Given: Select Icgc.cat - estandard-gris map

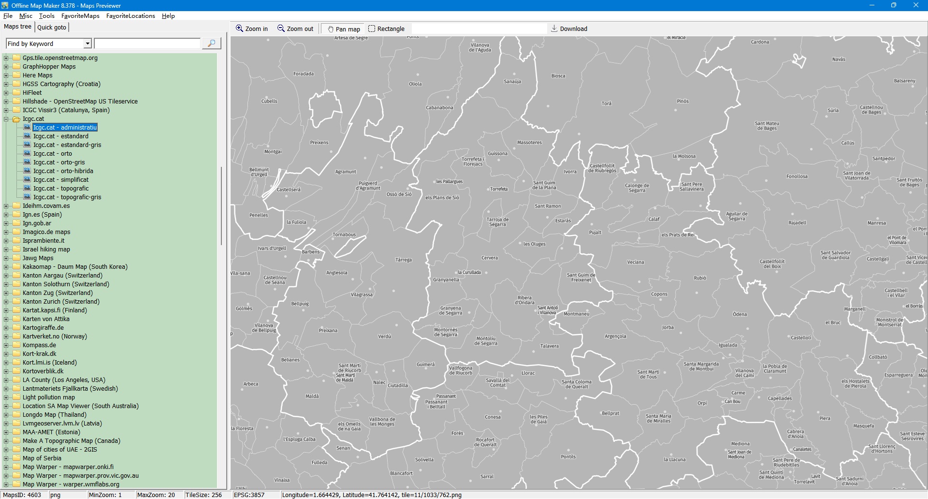Looking at the screenshot, I should [67, 145].
